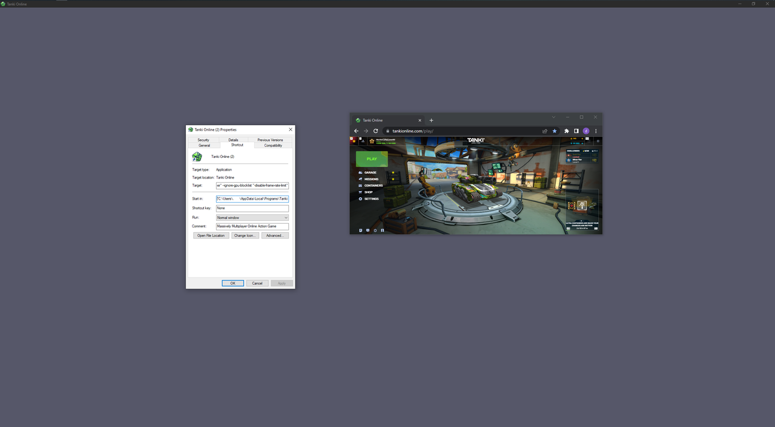Switch to the General tab
The height and width of the screenshot is (427, 775).
tap(204, 145)
